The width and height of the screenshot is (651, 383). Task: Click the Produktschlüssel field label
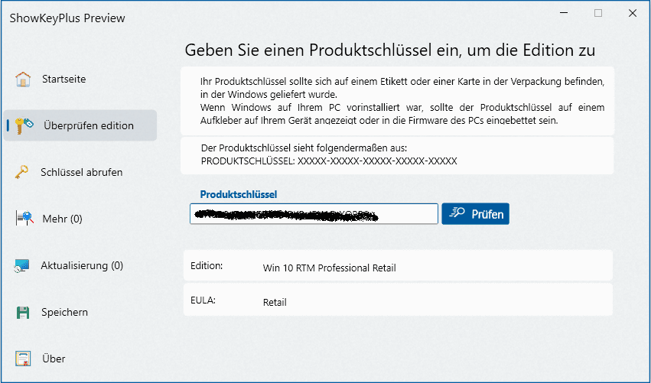(239, 194)
